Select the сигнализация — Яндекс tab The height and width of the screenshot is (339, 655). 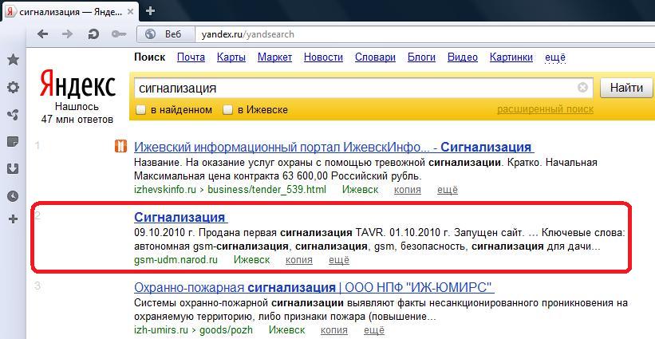click(69, 12)
